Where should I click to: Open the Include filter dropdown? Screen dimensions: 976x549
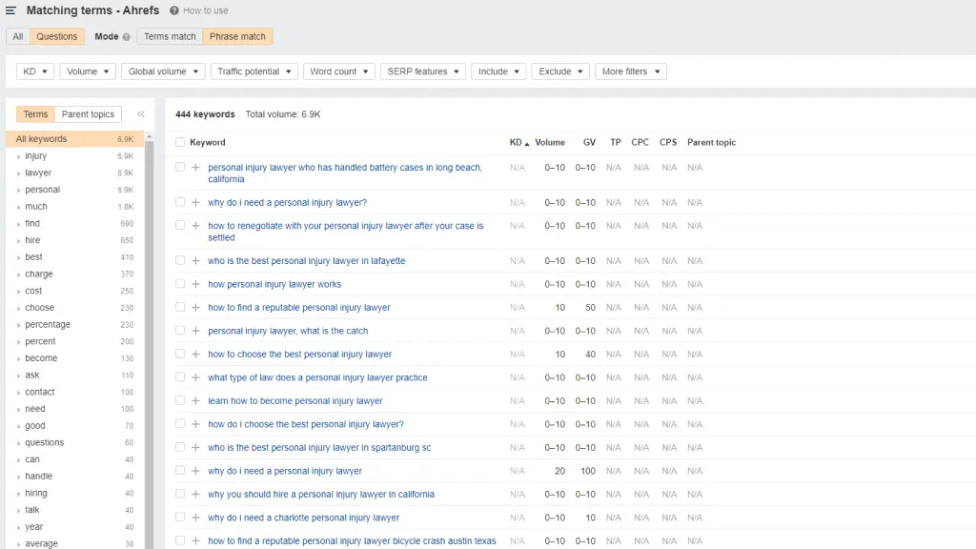click(x=498, y=71)
